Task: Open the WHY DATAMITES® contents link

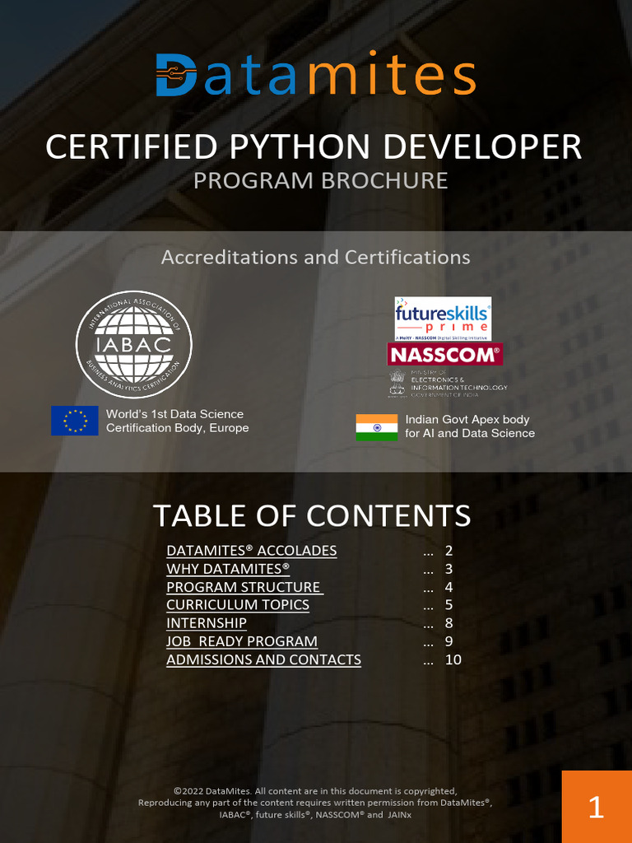Action: click(228, 569)
